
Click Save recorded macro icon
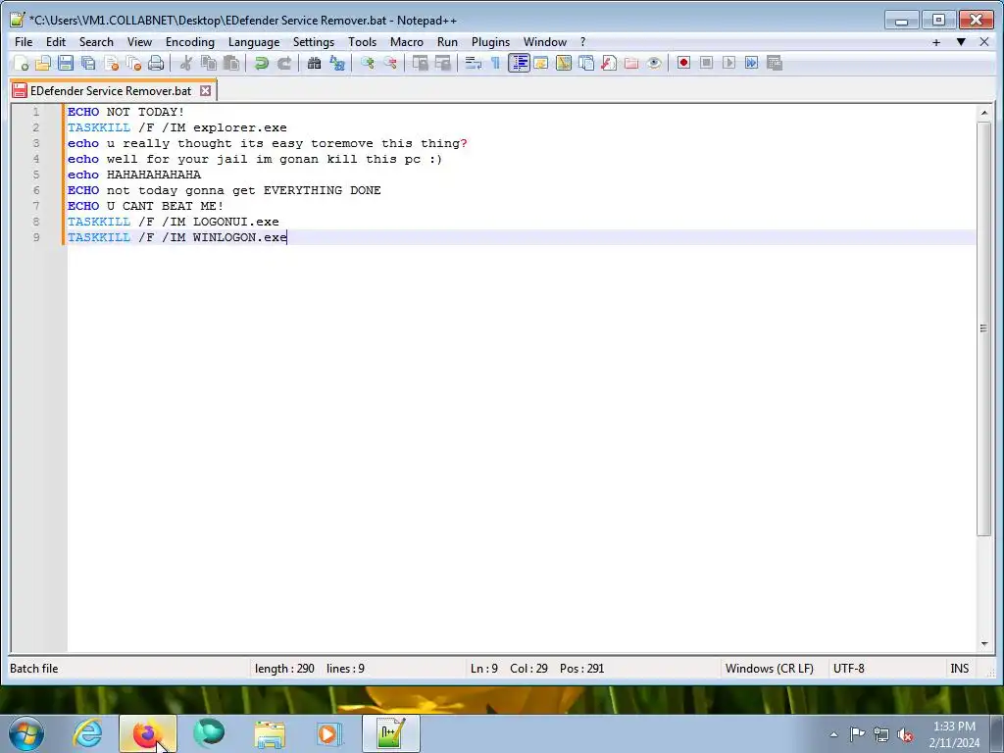[x=775, y=63]
